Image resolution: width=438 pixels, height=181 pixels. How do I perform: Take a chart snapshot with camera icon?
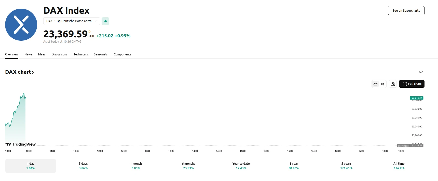[x=393, y=84]
